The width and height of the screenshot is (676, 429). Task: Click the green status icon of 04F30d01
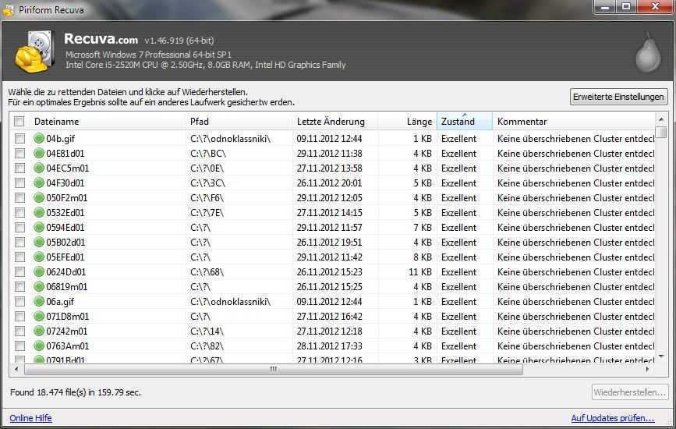(39, 183)
